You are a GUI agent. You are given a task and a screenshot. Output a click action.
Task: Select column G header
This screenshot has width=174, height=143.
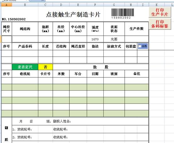point(114,5)
